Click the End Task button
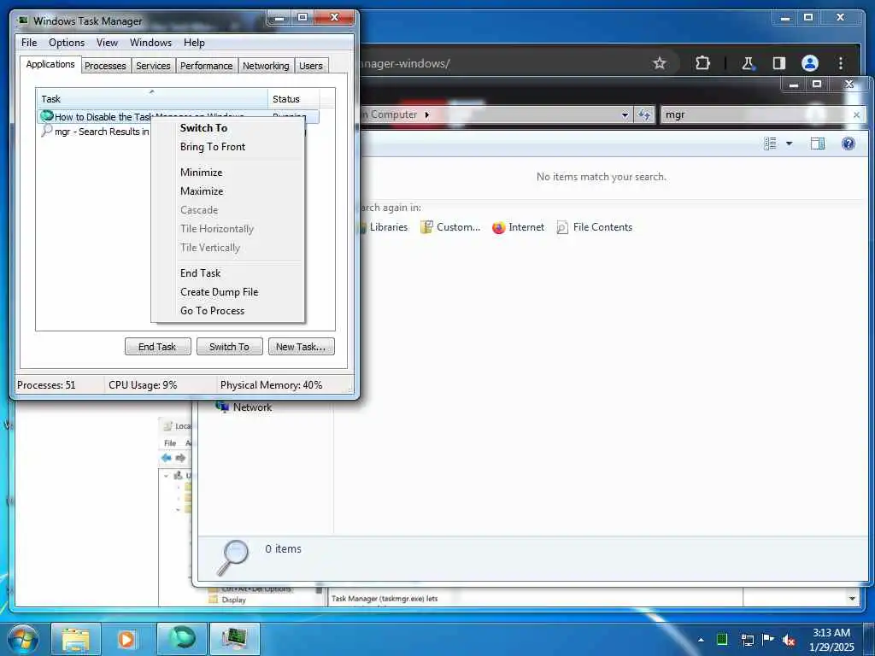 click(x=157, y=347)
